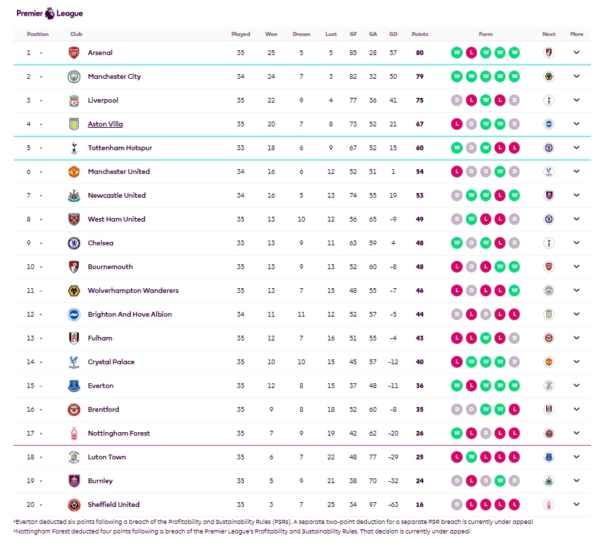Expand Sheffield United's More chevron
Screen dimensions: 608x545
tap(577, 505)
